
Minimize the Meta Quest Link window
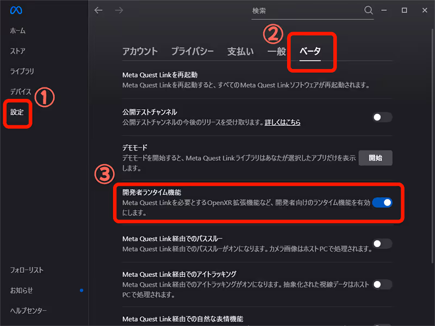pos(384,10)
